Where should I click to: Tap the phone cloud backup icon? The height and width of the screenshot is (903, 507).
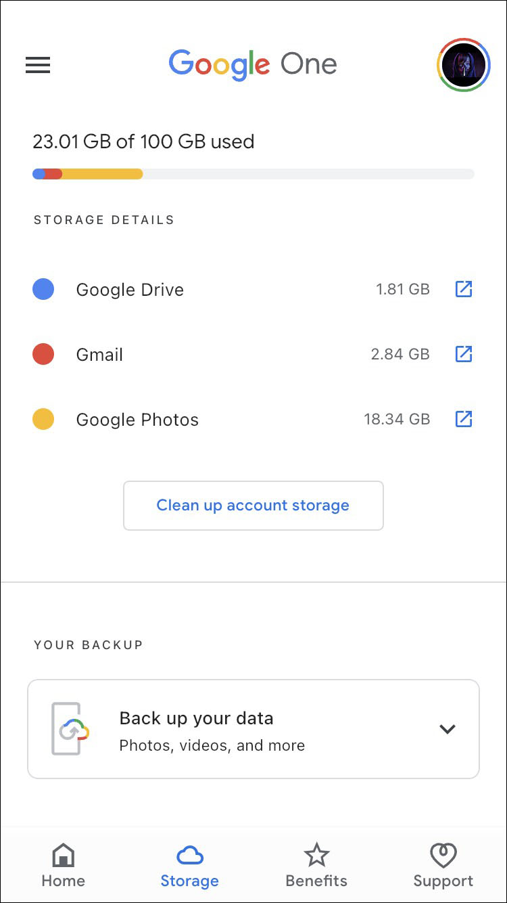[70, 729]
